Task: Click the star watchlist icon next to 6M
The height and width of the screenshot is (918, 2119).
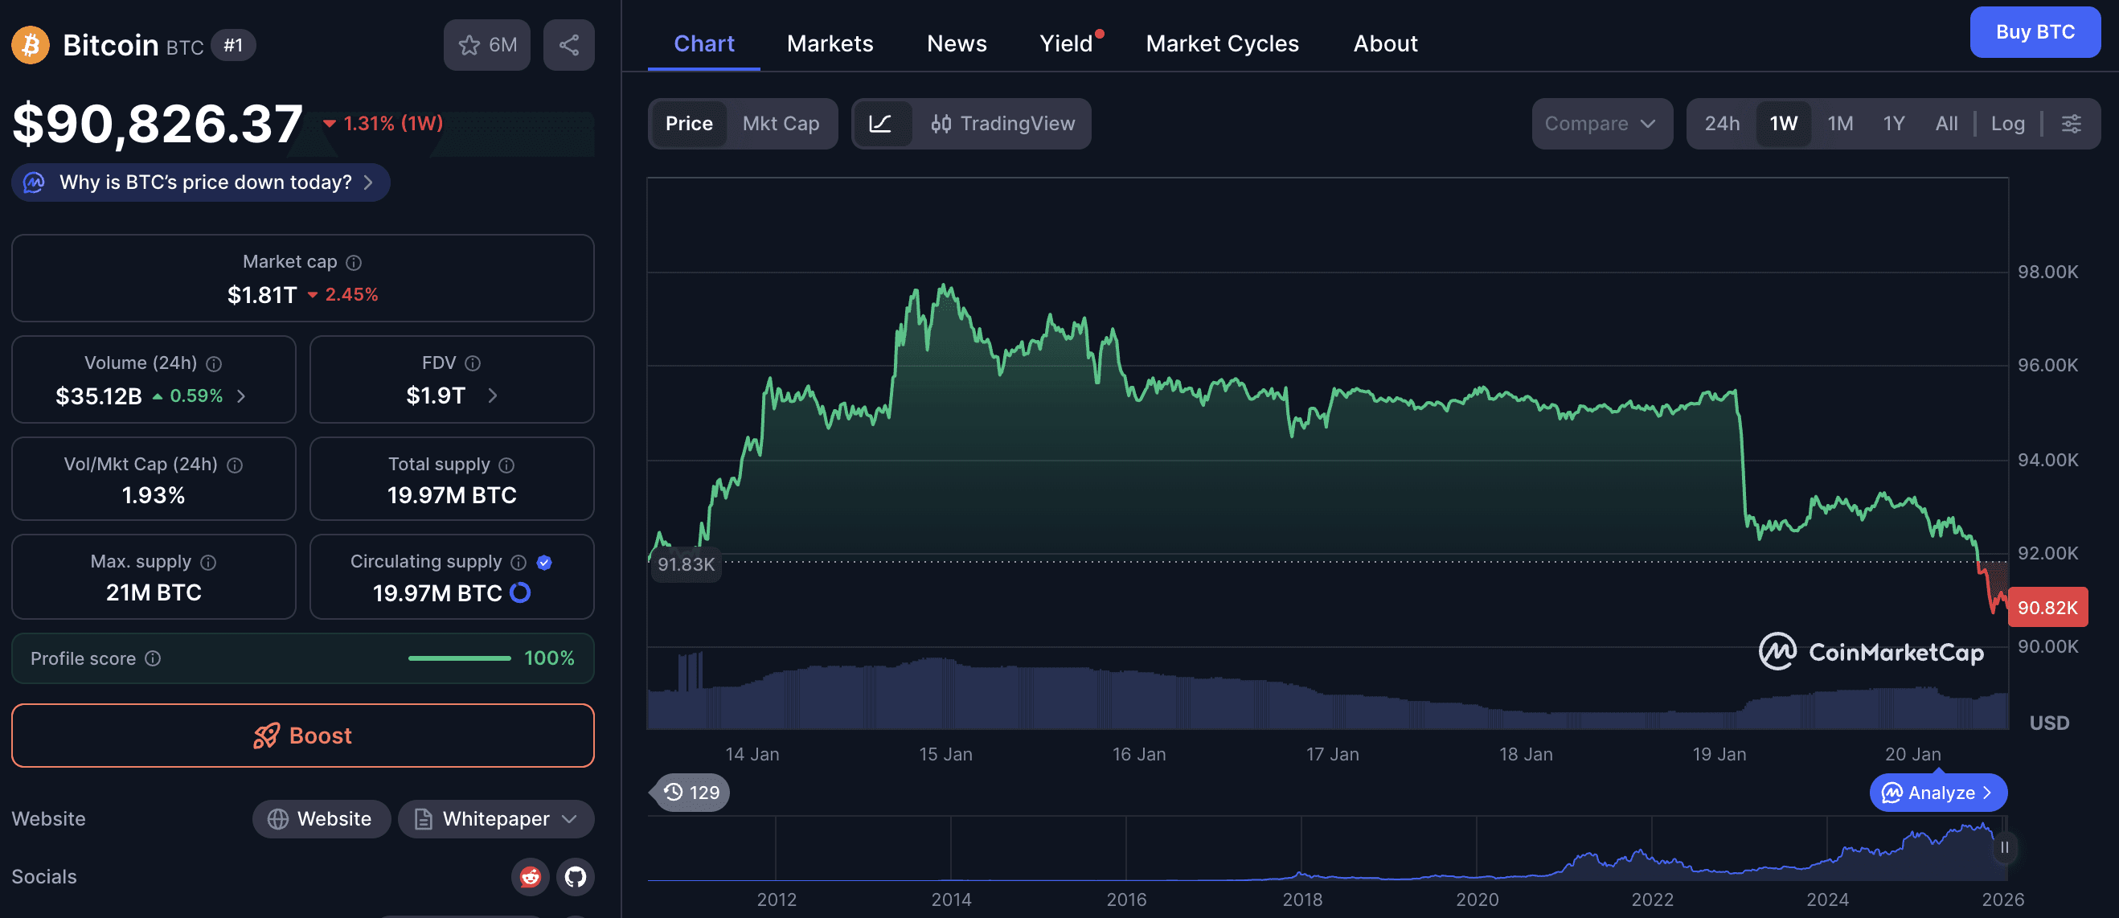Action: point(469,44)
